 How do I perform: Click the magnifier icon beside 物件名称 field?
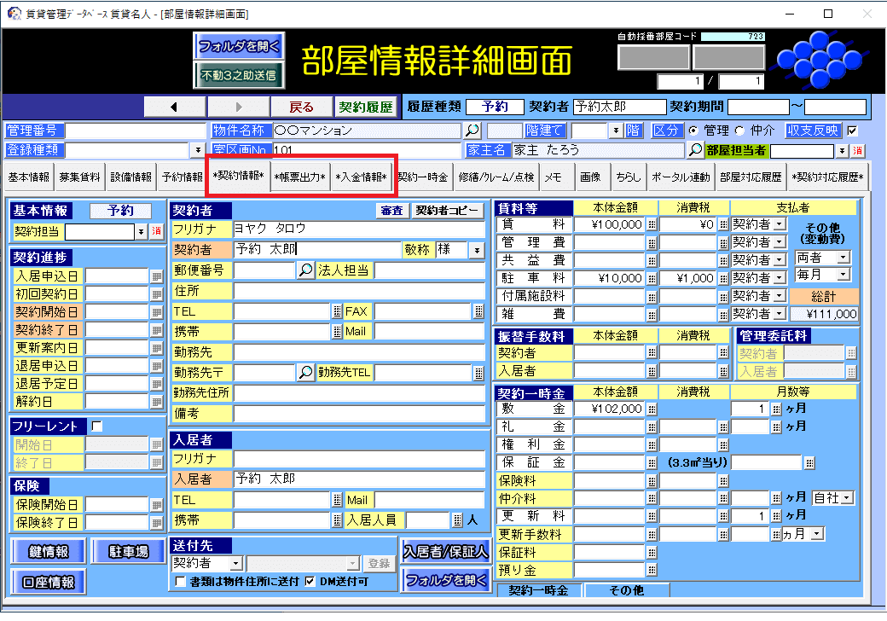pos(472,131)
